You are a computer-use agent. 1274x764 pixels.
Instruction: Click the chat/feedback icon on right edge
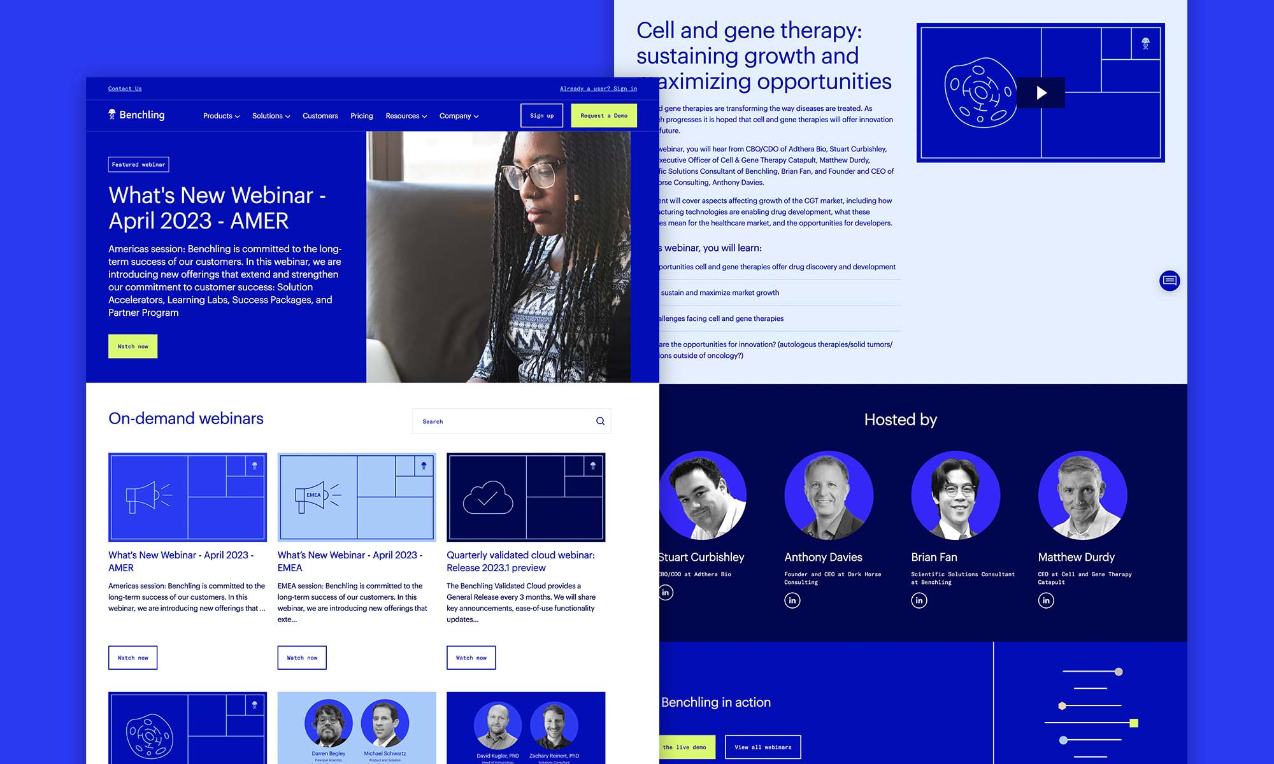1168,280
